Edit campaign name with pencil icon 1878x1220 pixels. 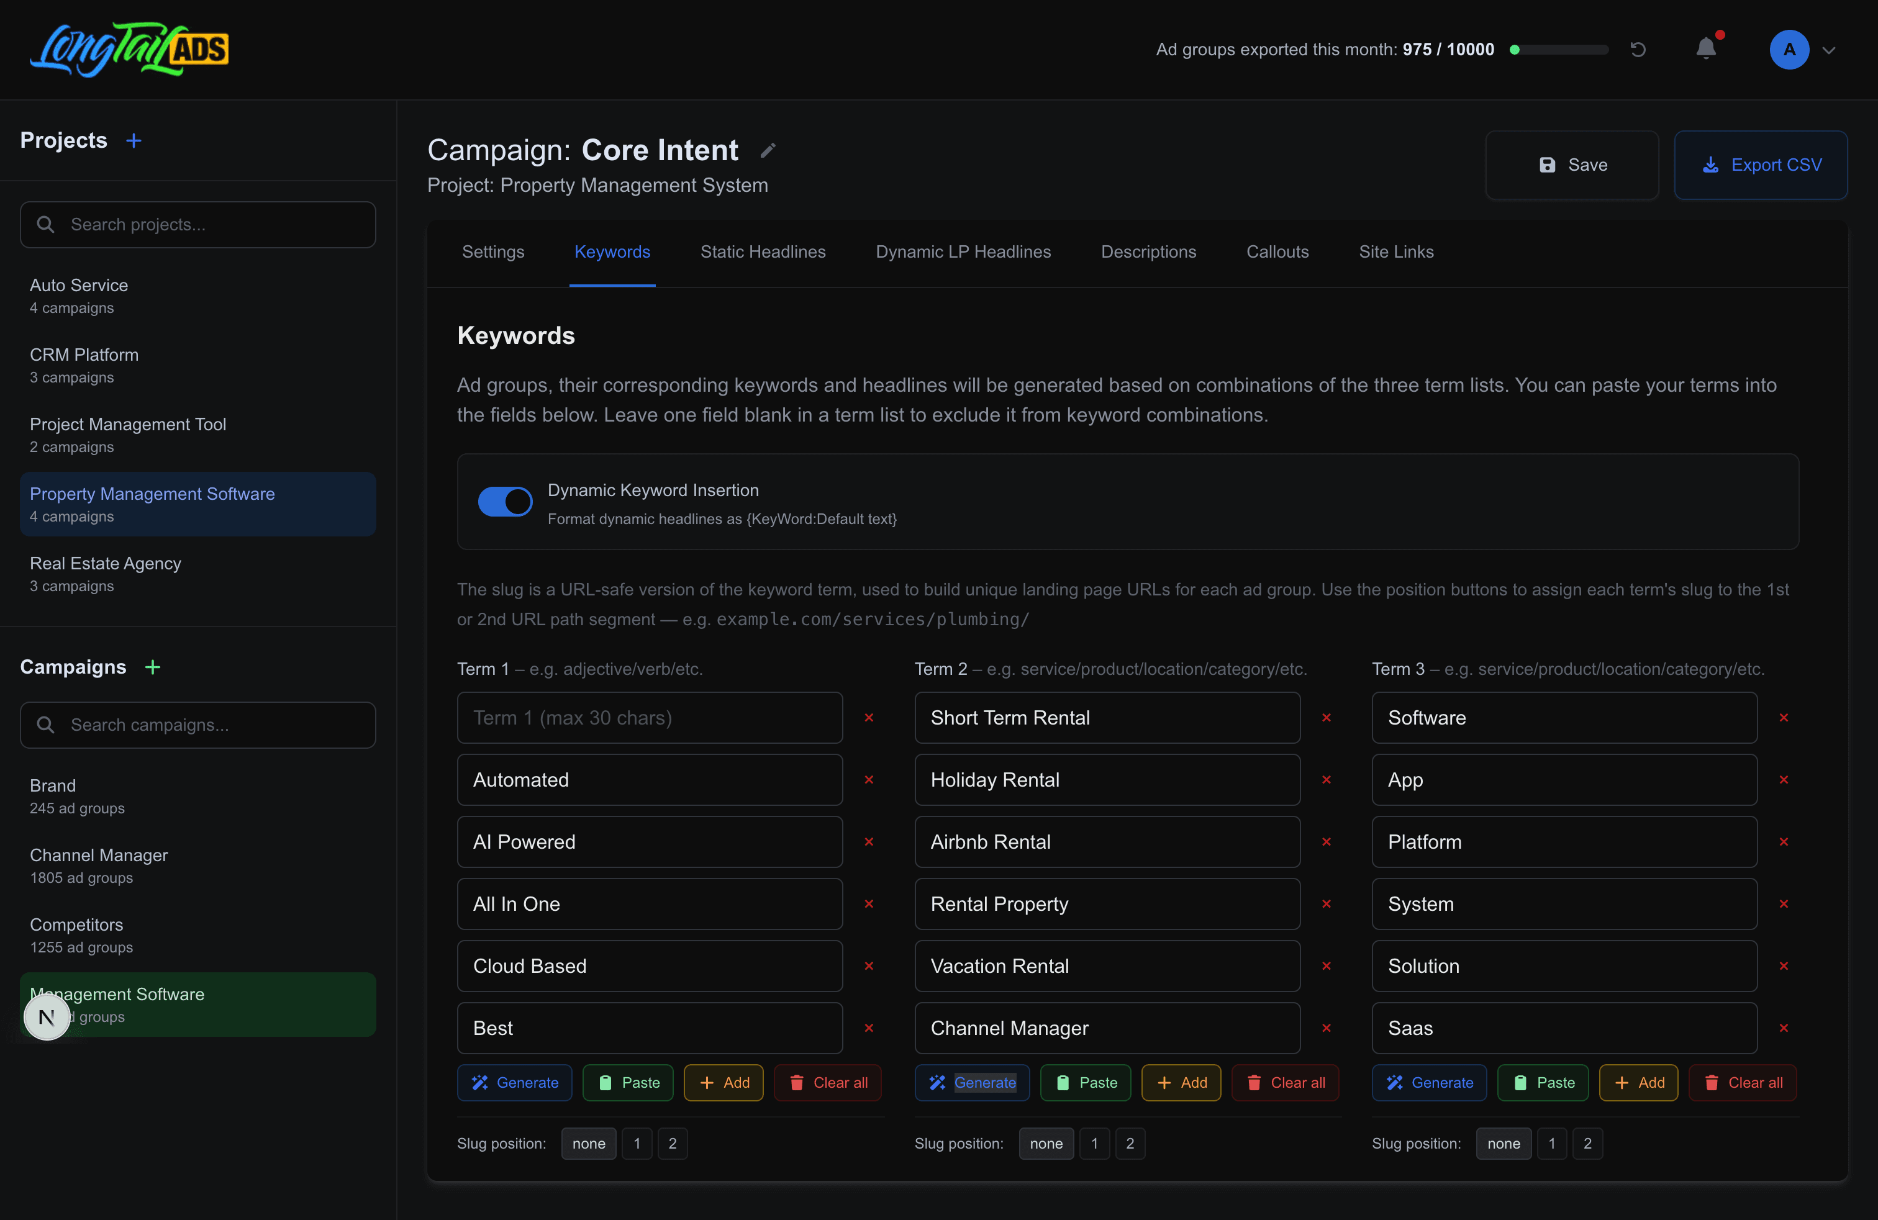(x=768, y=151)
